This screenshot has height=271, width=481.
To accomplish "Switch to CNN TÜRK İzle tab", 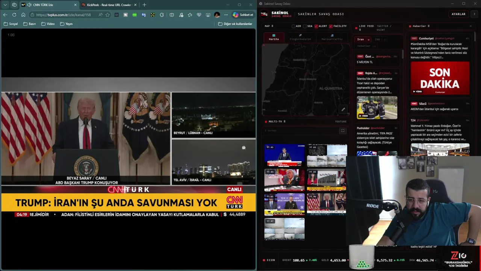I will point(49,5).
